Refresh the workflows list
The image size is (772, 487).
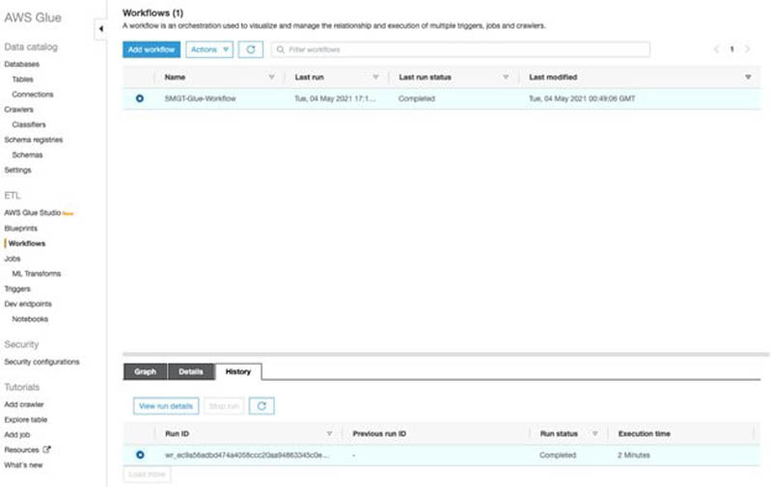click(x=251, y=50)
